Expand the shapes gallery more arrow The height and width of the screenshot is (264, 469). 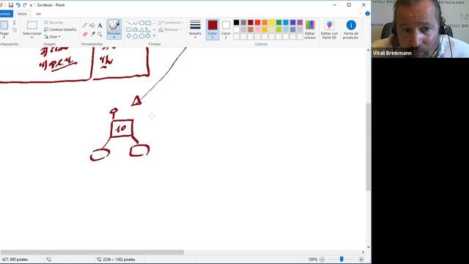155,36
